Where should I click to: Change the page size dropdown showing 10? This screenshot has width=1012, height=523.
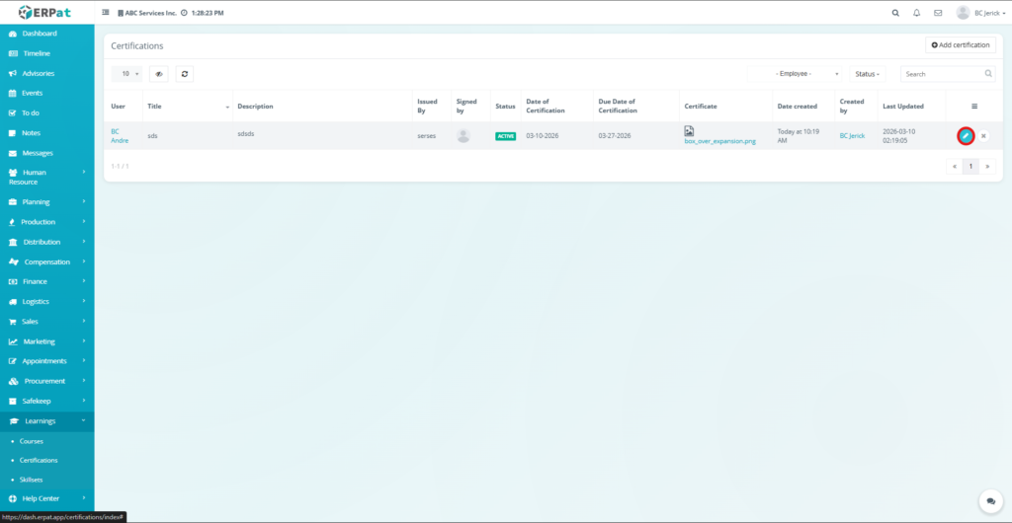pyautogui.click(x=128, y=74)
